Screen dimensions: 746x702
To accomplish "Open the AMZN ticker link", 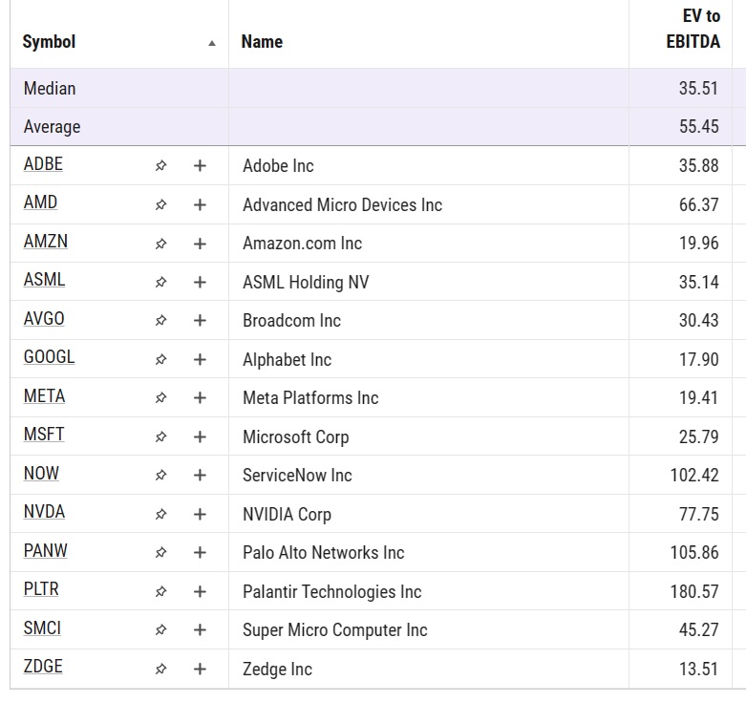I will click(46, 242).
